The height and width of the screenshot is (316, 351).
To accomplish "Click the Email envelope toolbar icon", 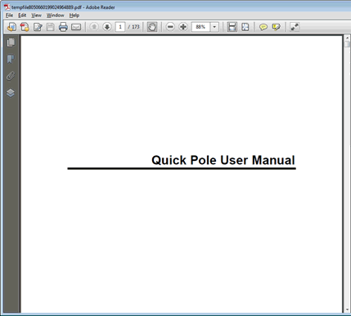I will pos(76,27).
